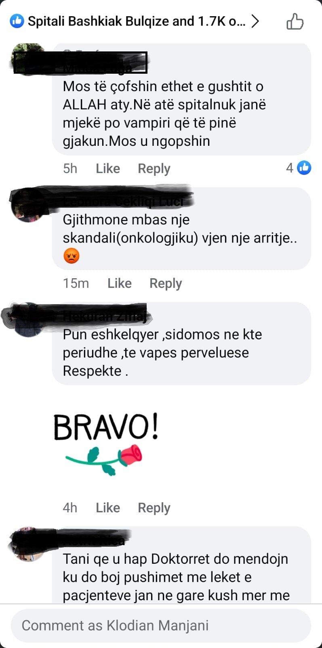Like the 5h old vampiri comment
The width and height of the screenshot is (322, 648).
(x=108, y=168)
